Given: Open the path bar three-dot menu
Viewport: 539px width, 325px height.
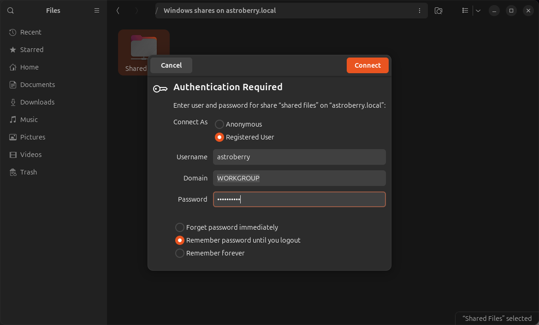Looking at the screenshot, I should pos(419,11).
